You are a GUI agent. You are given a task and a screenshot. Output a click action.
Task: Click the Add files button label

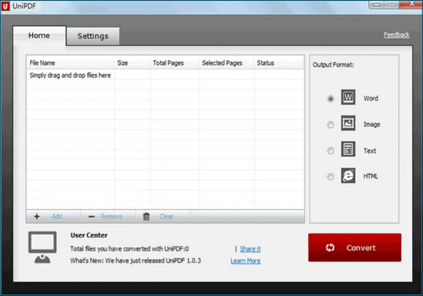click(x=57, y=216)
